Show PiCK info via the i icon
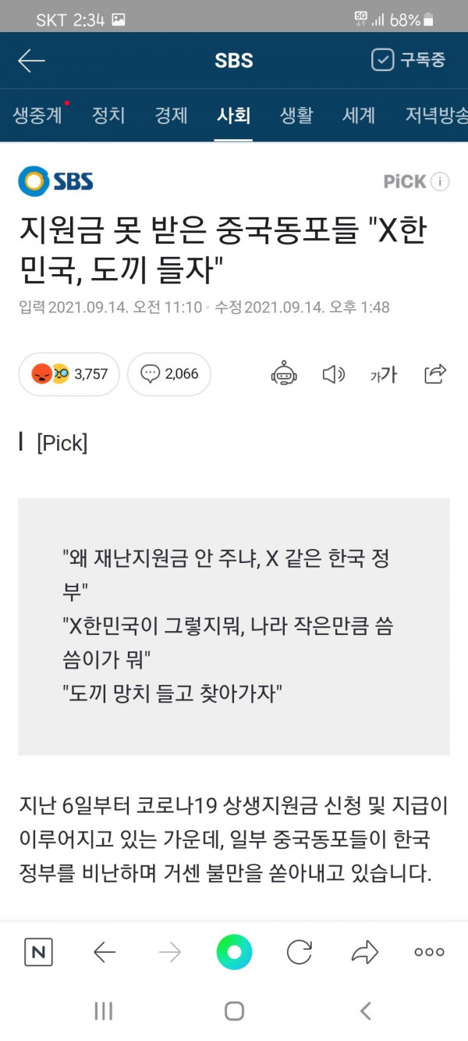 coord(440,182)
